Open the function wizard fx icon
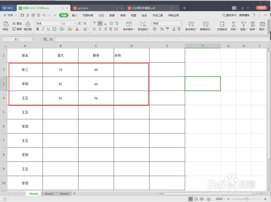This screenshot has width=271, height=202. 51,39
